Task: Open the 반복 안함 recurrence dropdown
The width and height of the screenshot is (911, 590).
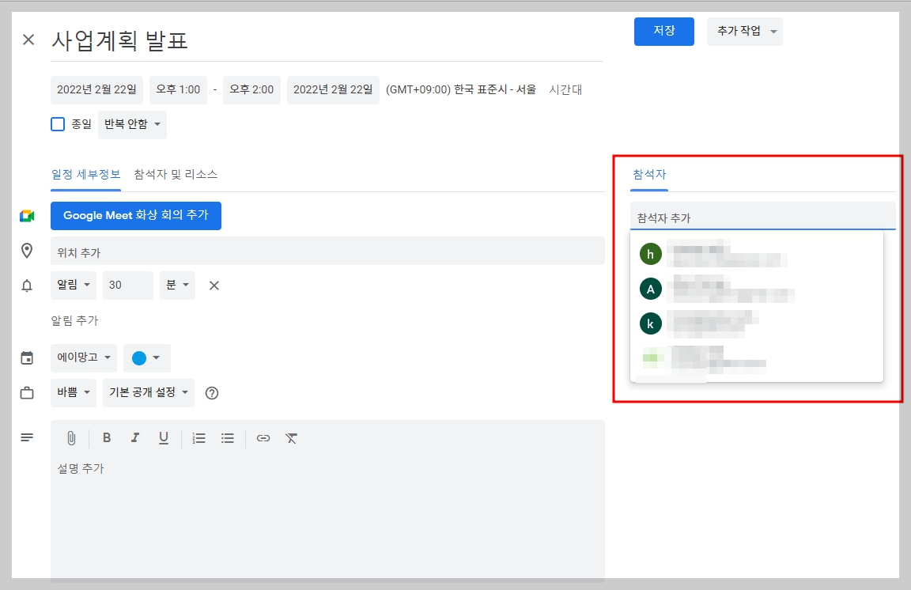Action: pos(132,123)
